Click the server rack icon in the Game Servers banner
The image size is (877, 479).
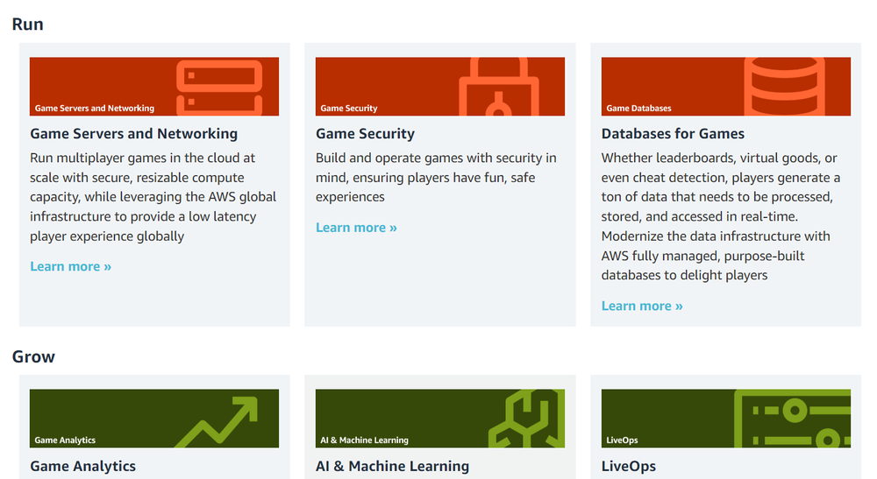[x=219, y=87]
